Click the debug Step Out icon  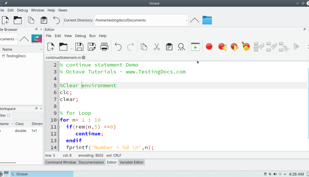[284, 47]
